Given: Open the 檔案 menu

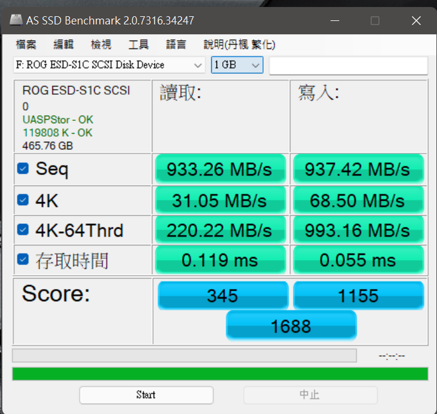Looking at the screenshot, I should click(x=26, y=44).
